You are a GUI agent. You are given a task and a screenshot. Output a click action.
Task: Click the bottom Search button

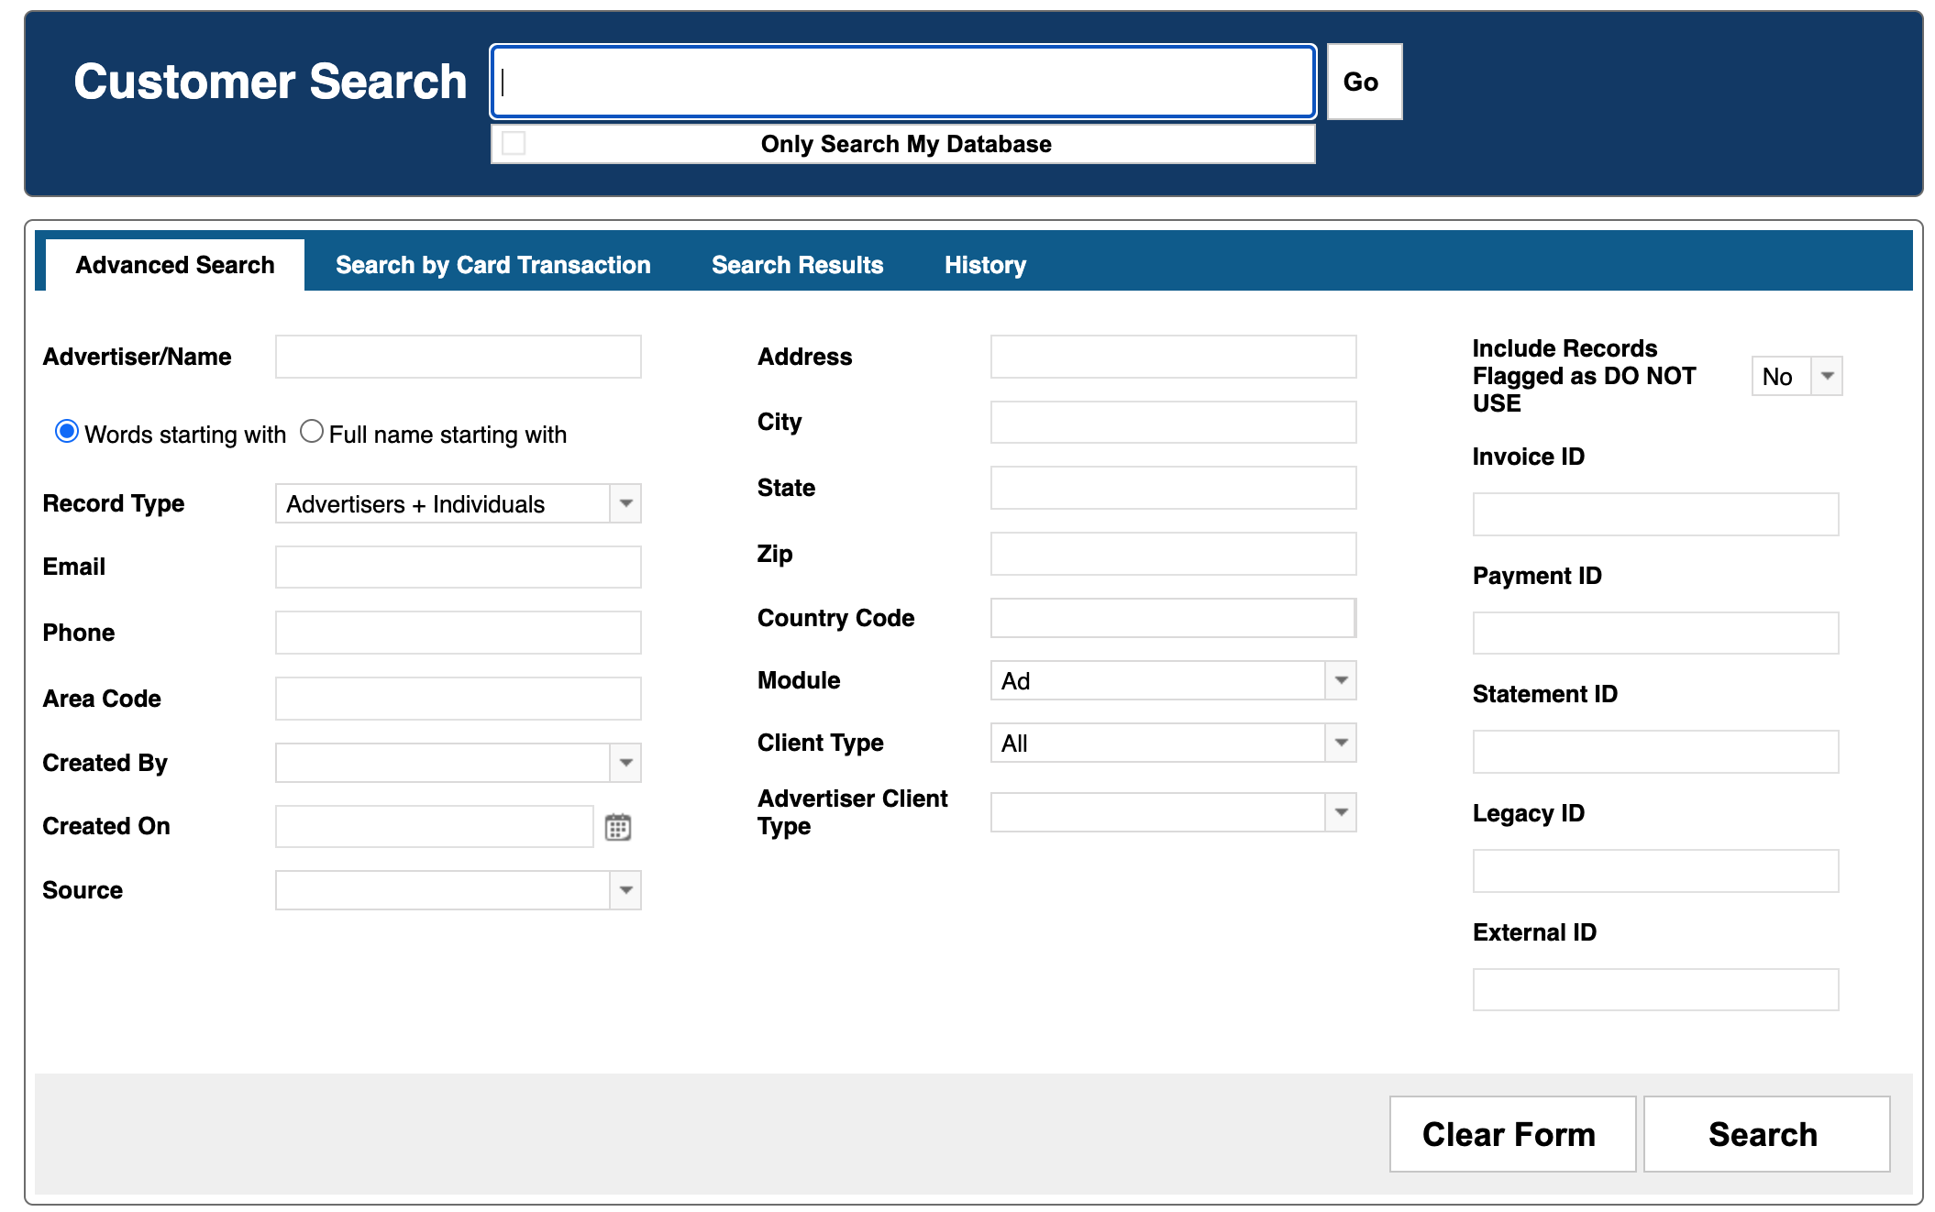tap(1764, 1134)
